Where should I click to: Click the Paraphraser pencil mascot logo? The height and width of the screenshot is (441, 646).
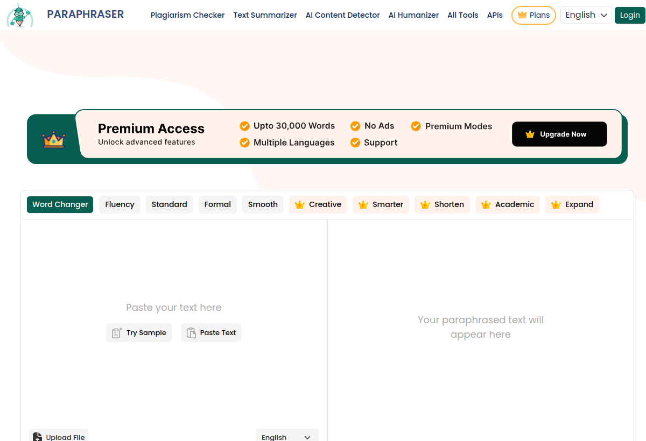point(20,15)
